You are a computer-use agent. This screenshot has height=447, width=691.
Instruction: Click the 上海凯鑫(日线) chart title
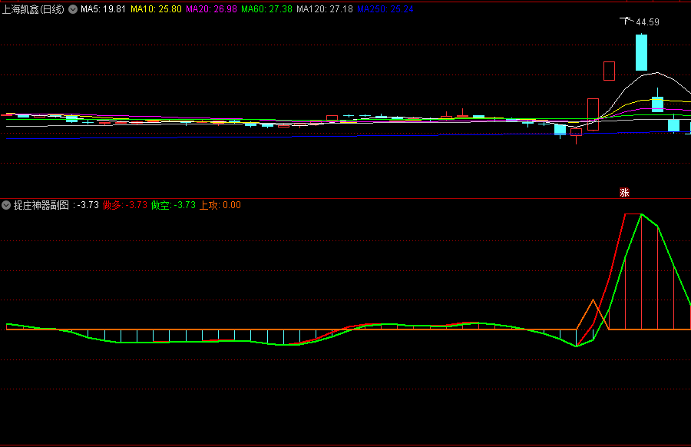tap(33, 9)
